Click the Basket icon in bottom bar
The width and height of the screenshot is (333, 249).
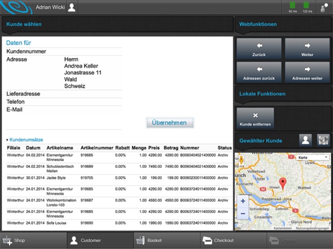(140, 240)
